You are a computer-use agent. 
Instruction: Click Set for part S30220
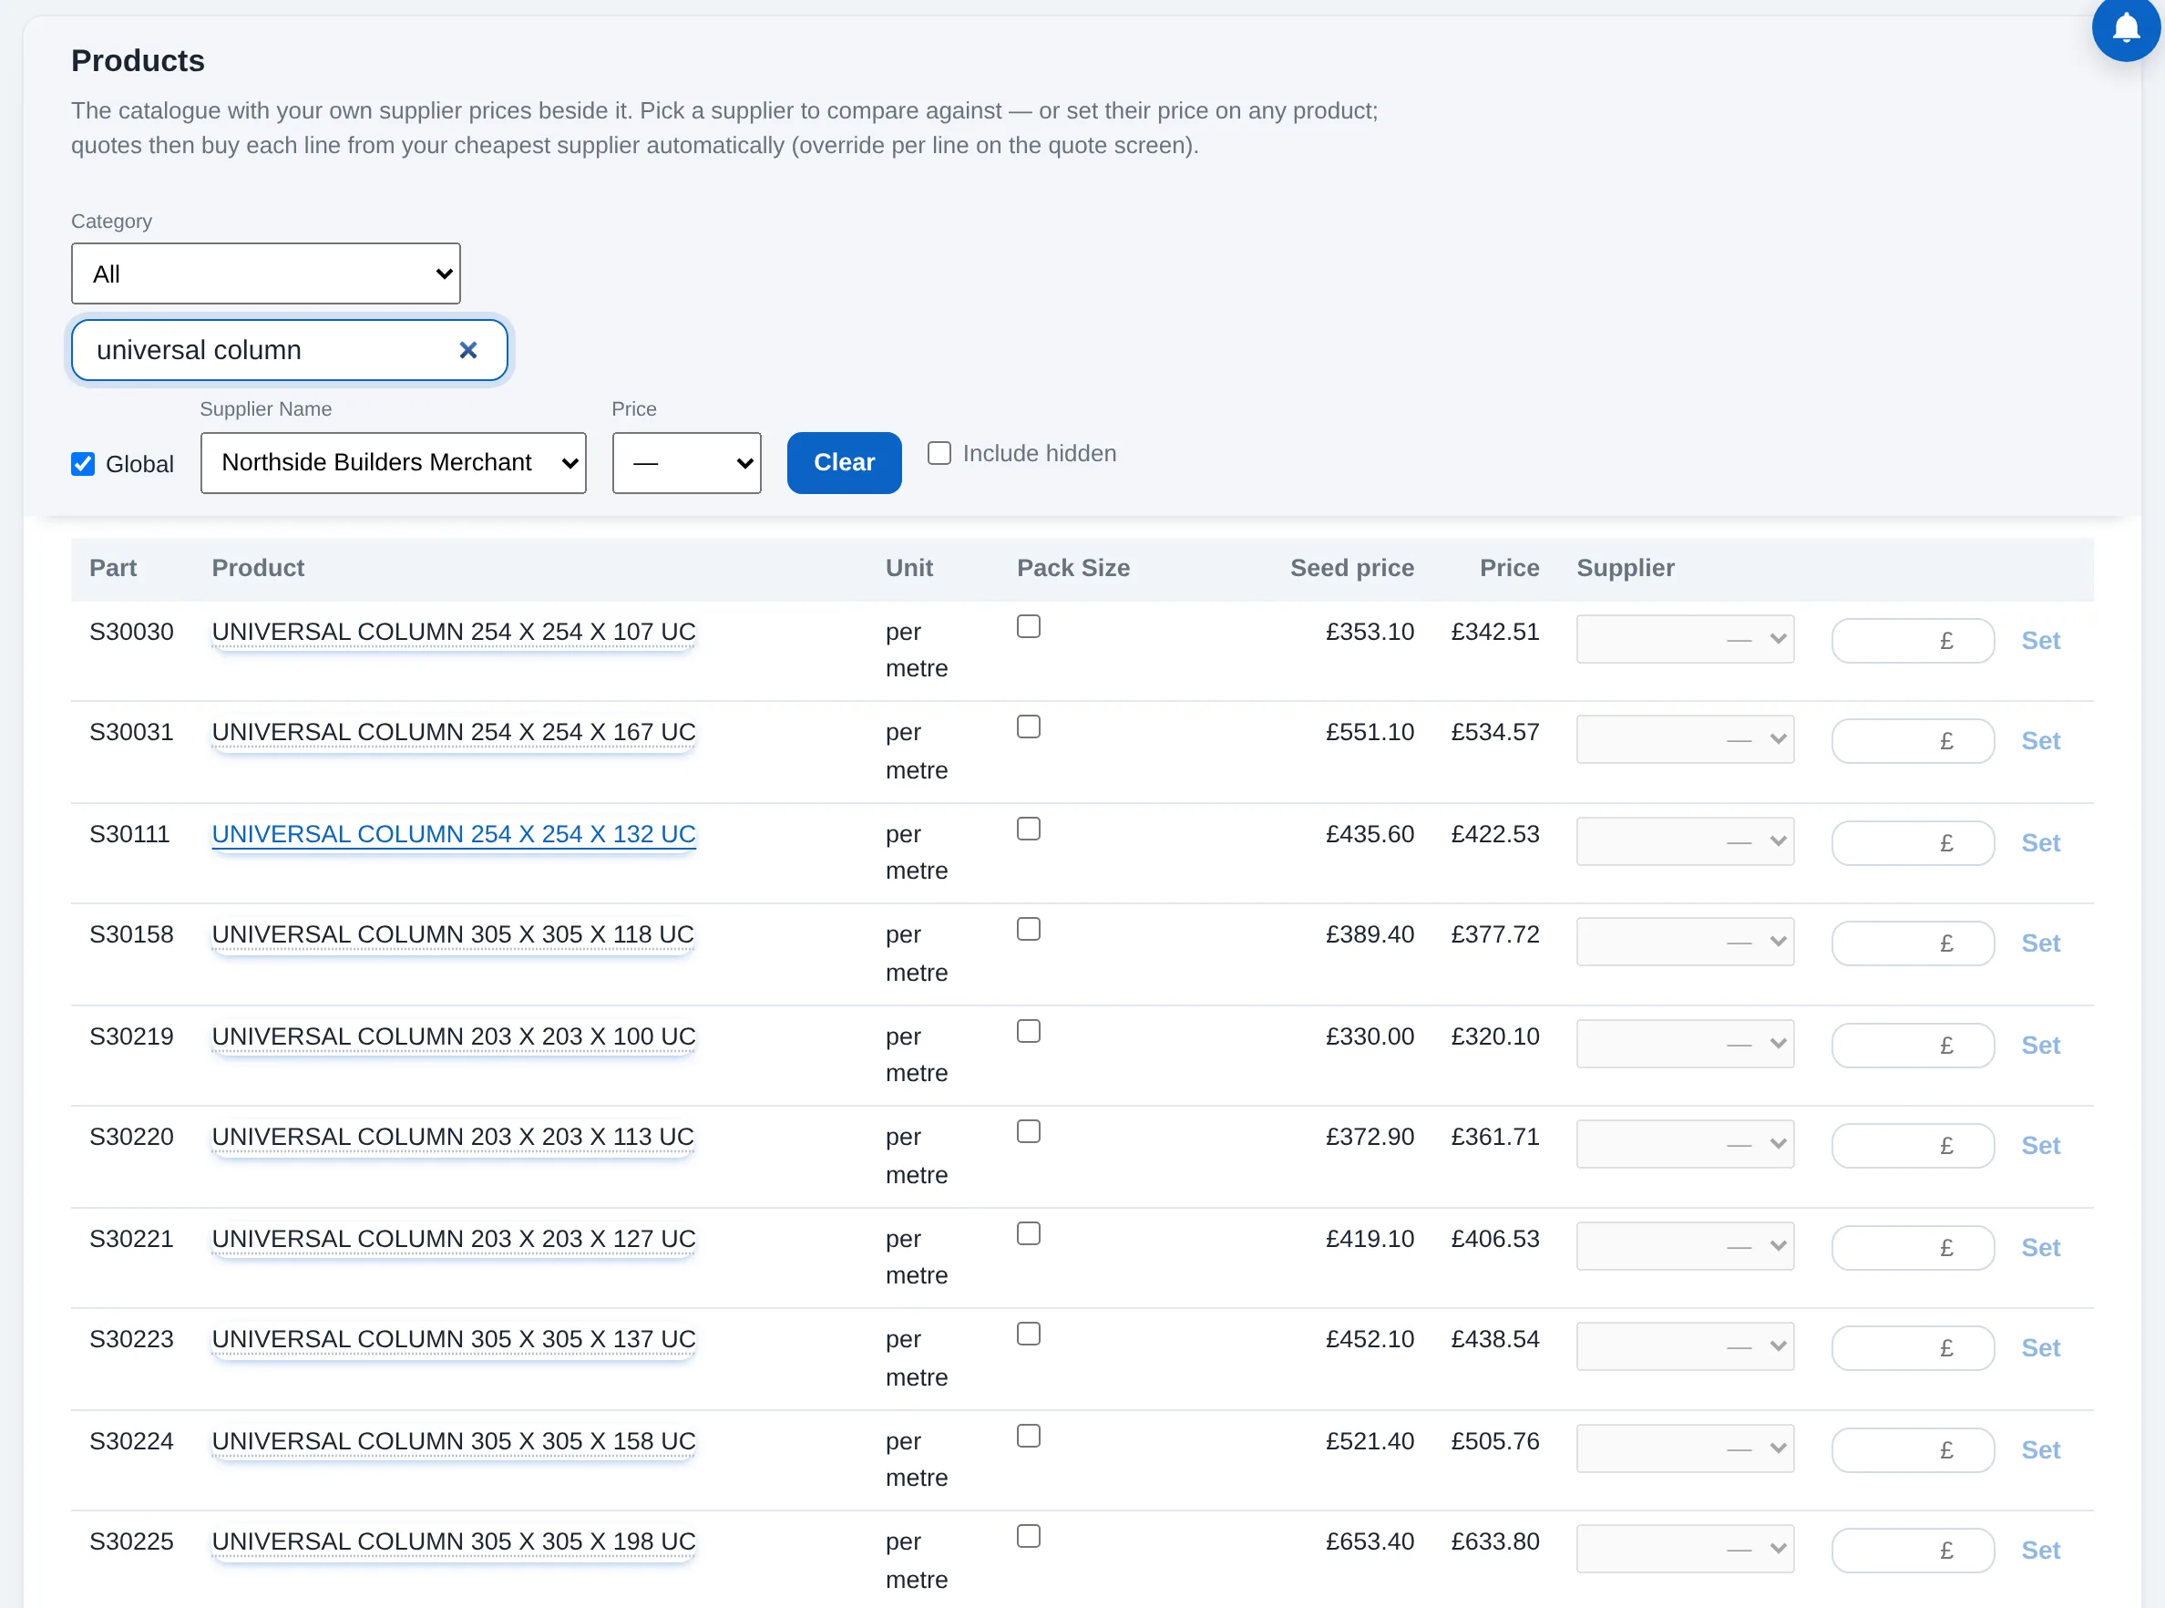(x=2040, y=1147)
